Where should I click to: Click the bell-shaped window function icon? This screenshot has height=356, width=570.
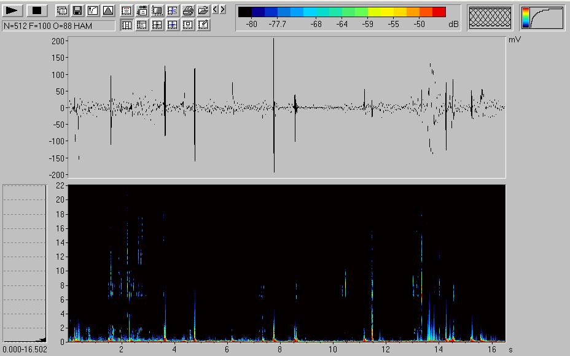tap(107, 10)
